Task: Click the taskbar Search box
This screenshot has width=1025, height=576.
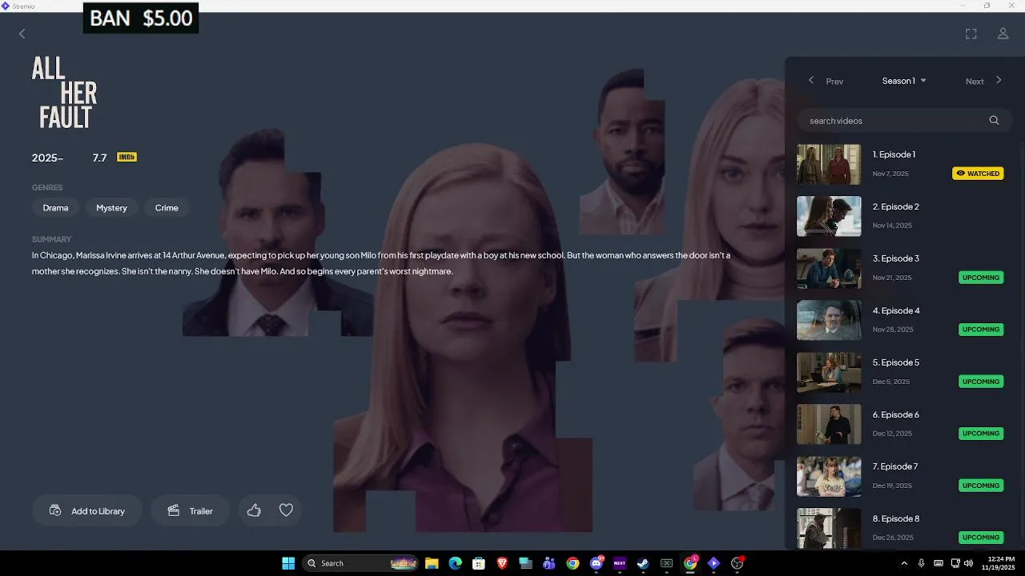Action: tap(360, 563)
